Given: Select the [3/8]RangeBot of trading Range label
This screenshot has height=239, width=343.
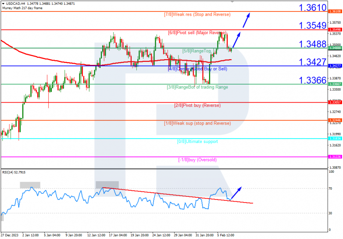Looking at the screenshot, I should [x=197, y=87].
